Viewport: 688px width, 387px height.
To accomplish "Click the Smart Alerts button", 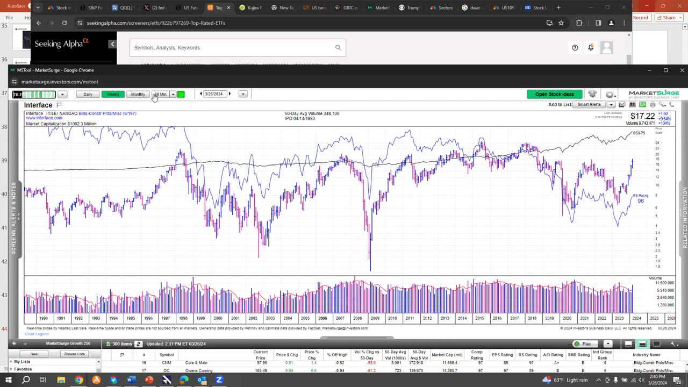I will pos(589,105).
